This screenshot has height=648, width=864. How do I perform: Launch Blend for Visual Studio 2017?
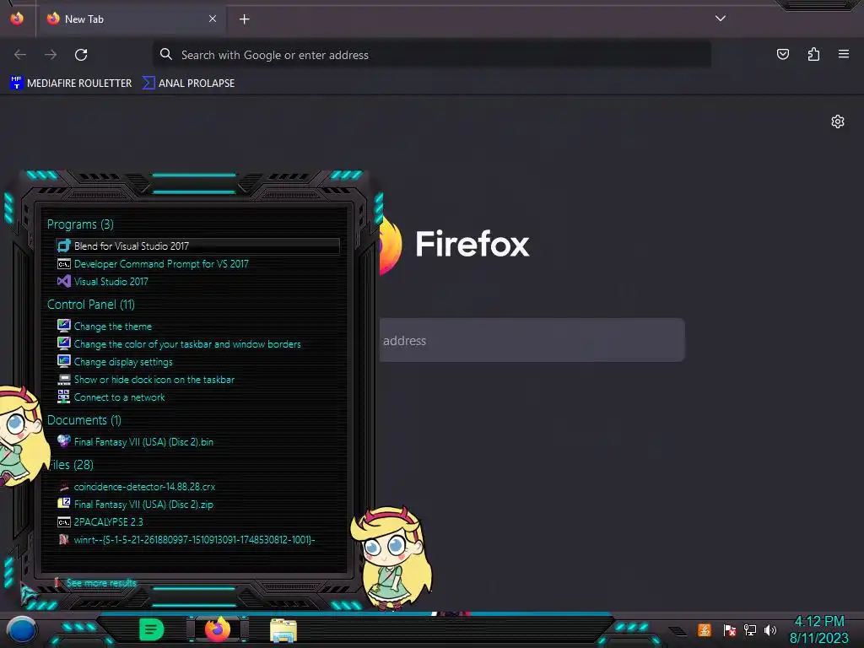point(197,246)
